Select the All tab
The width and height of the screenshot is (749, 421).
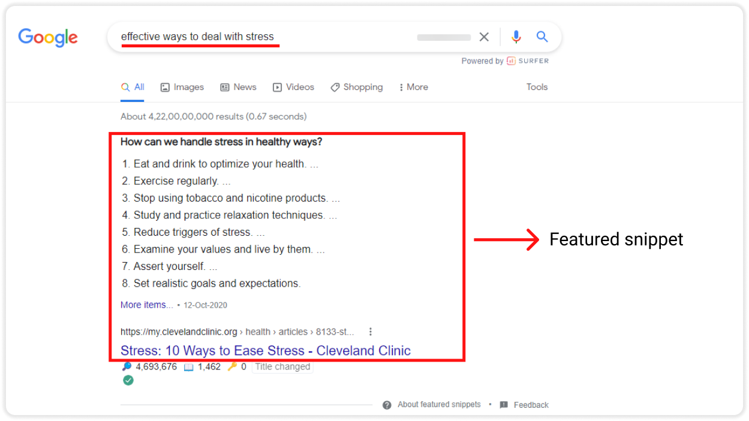pyautogui.click(x=133, y=87)
